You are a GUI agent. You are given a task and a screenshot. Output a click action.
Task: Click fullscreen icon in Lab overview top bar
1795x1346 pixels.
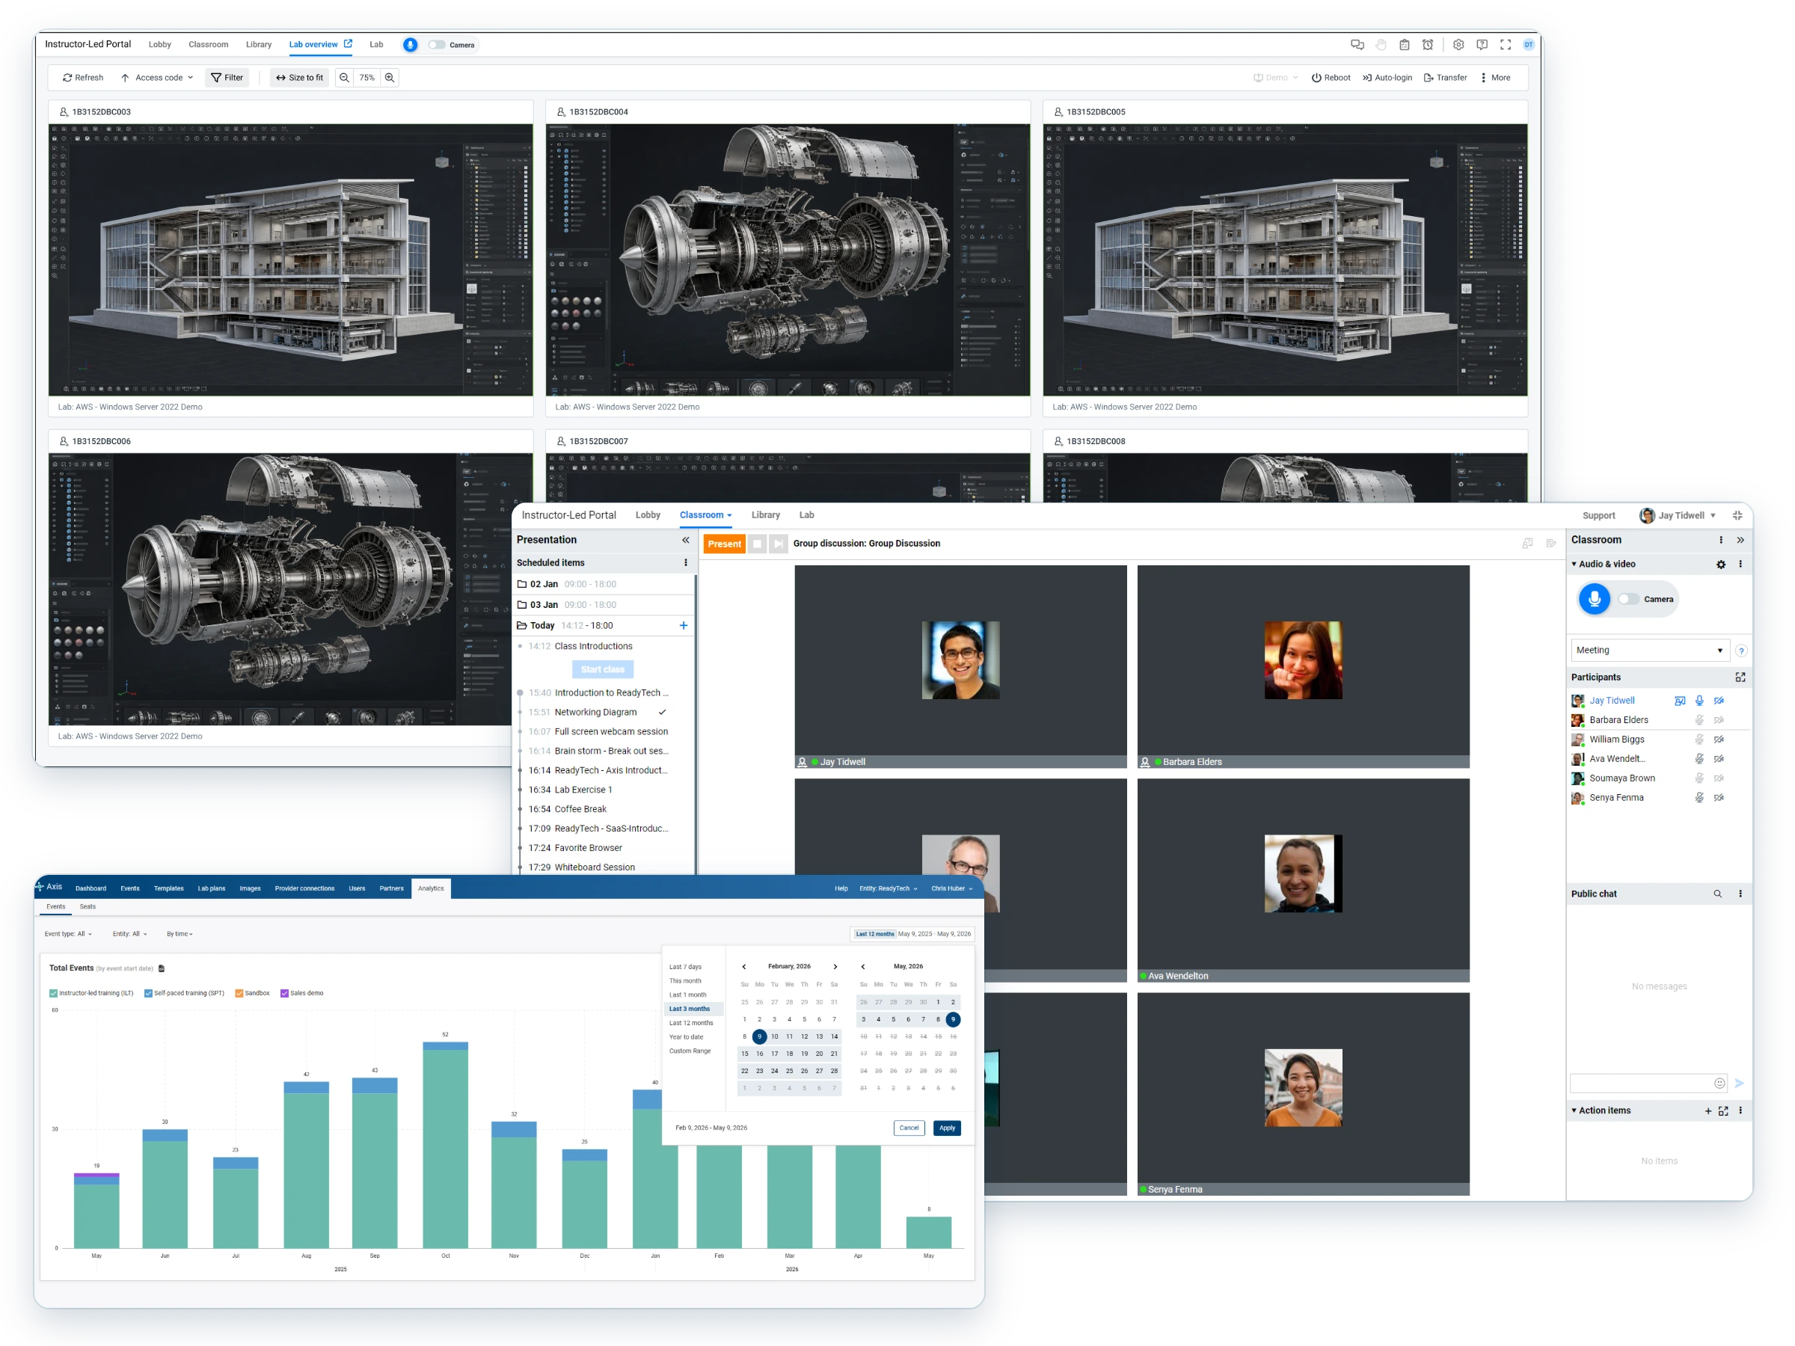point(1506,45)
